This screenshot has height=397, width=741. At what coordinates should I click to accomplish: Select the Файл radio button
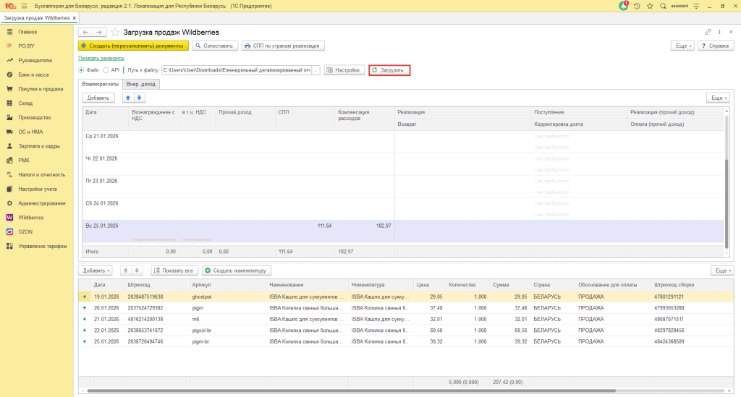[81, 70]
